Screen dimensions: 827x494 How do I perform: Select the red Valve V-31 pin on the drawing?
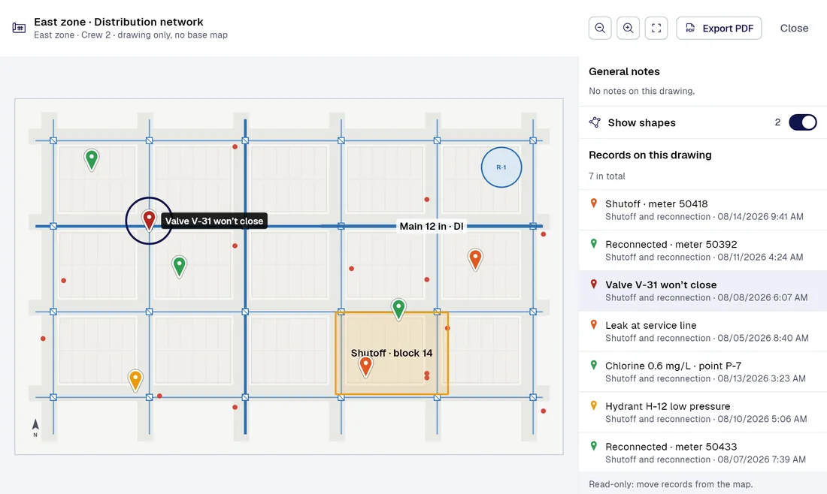(150, 220)
